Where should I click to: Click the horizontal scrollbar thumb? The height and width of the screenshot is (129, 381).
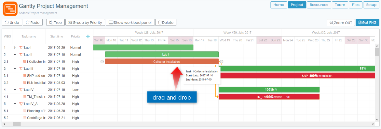[17, 124]
